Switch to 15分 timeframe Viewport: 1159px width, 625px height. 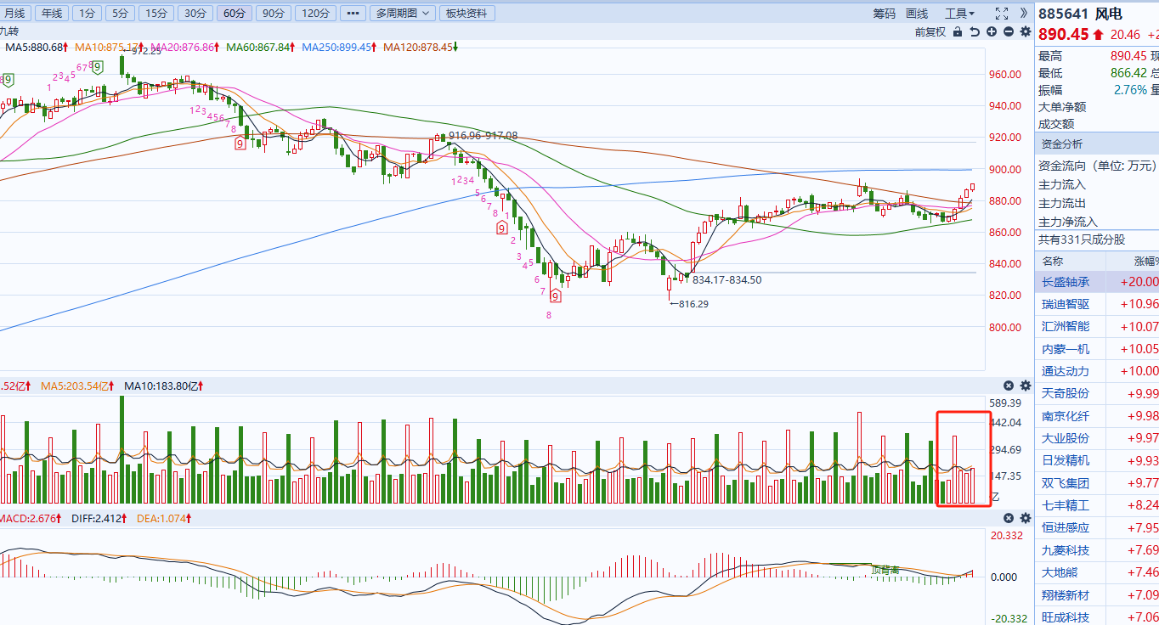pyautogui.click(x=155, y=14)
